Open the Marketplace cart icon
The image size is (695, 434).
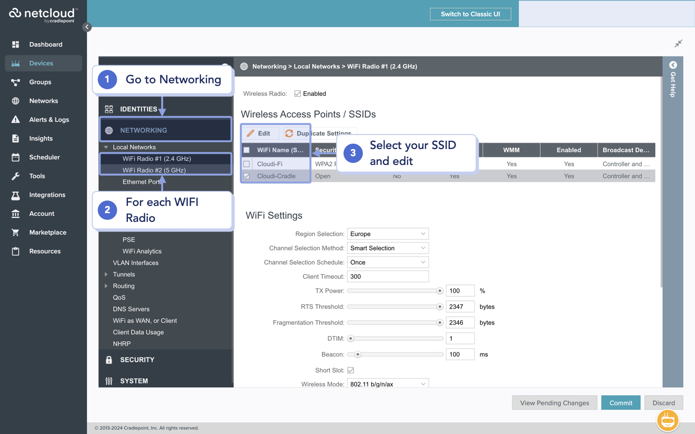pos(15,232)
